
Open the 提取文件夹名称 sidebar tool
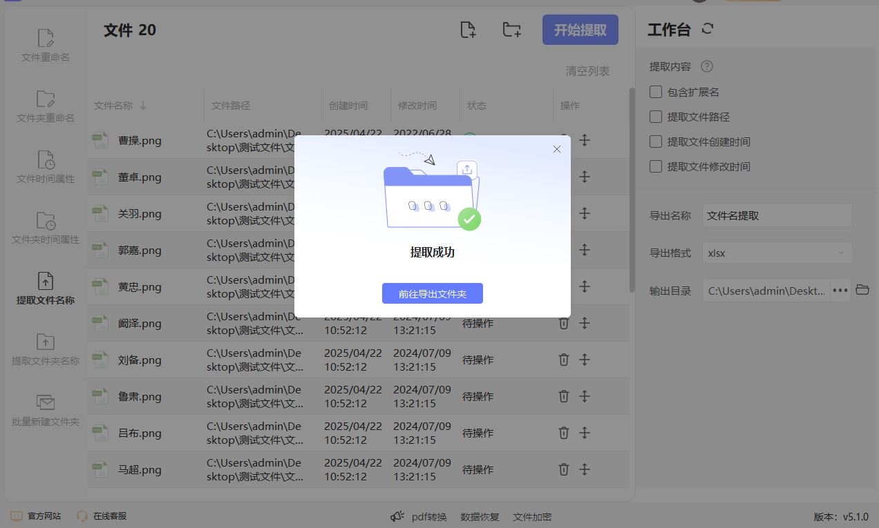(46, 349)
